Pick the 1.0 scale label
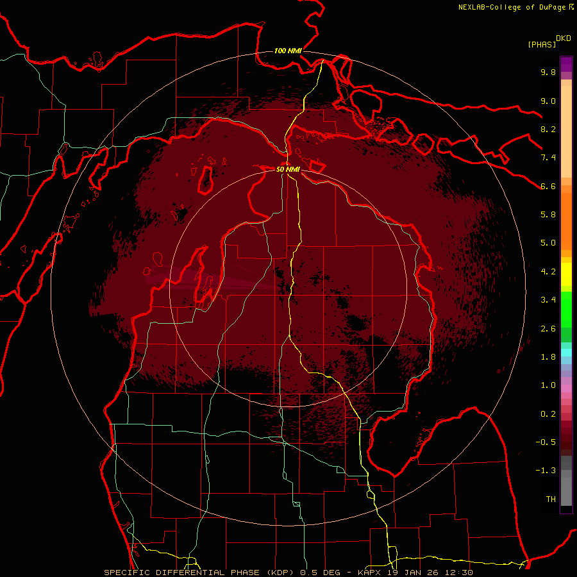This screenshot has height=577, width=577. (548, 385)
